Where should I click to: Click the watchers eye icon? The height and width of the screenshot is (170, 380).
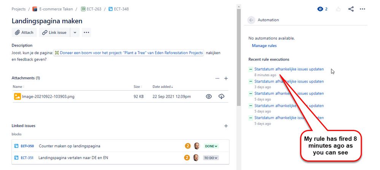point(320,9)
